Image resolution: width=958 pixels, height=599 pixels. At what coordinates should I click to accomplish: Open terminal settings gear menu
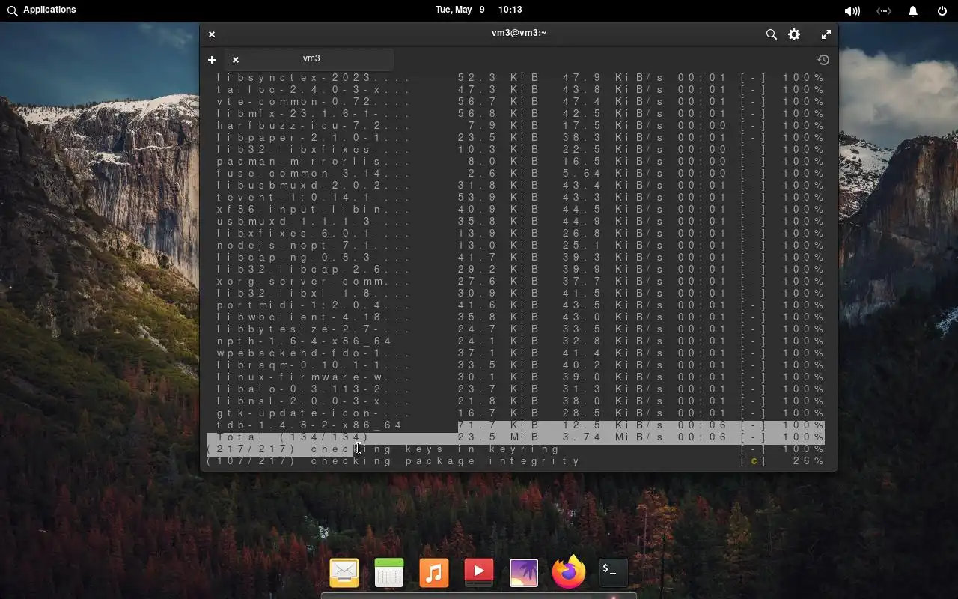(x=794, y=34)
